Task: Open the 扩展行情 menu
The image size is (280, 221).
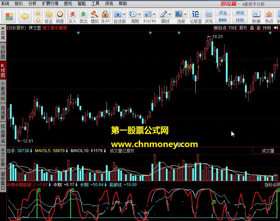Action: (x=50, y=3)
